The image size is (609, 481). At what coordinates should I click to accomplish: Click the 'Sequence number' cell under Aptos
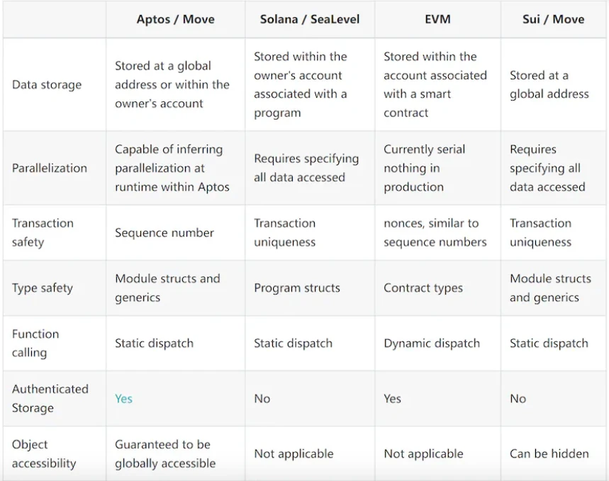(164, 232)
